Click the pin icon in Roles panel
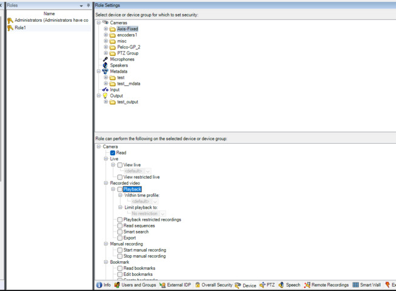The image size is (396, 291). [x=88, y=5]
